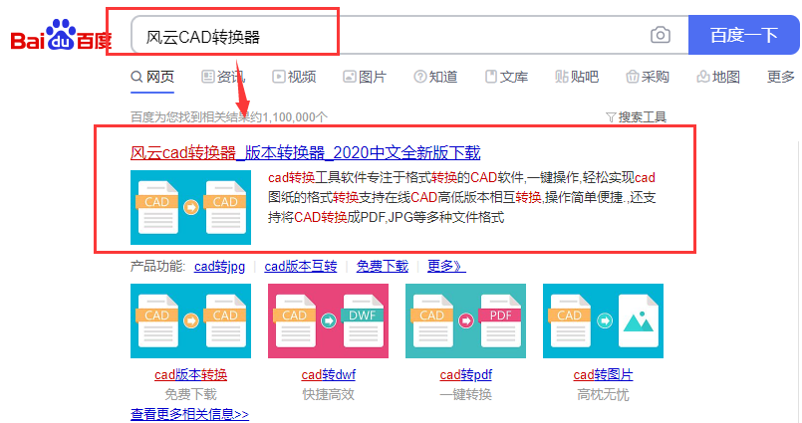Click the pink CAD to DWF card image
This screenshot has height=423, width=802.
tap(329, 320)
